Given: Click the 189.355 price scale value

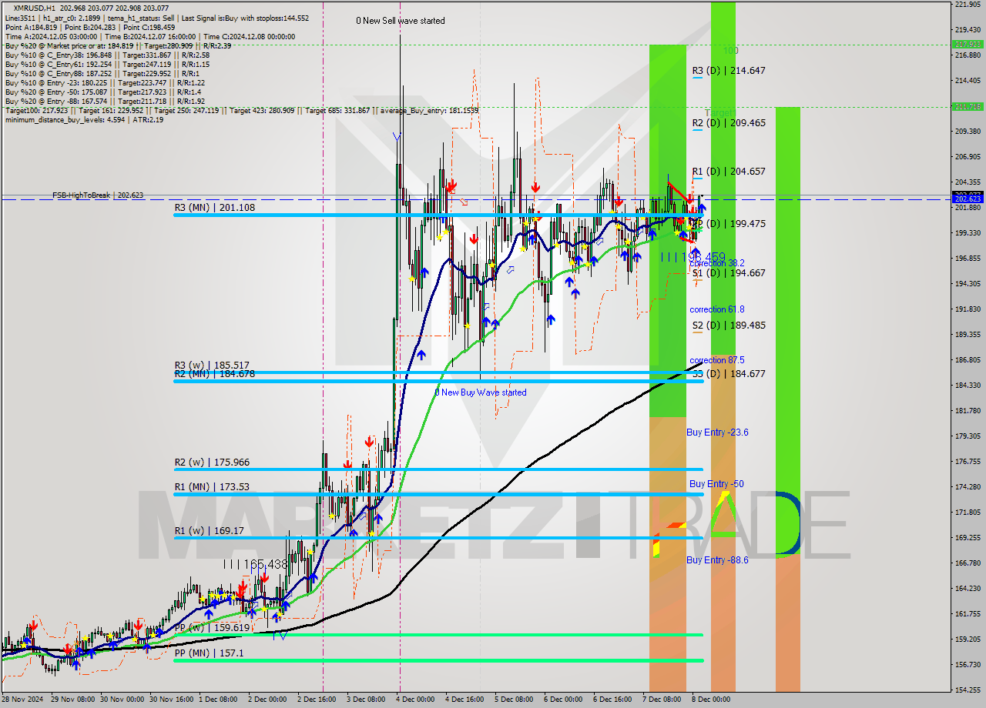Looking at the screenshot, I should pyautogui.click(x=968, y=334).
